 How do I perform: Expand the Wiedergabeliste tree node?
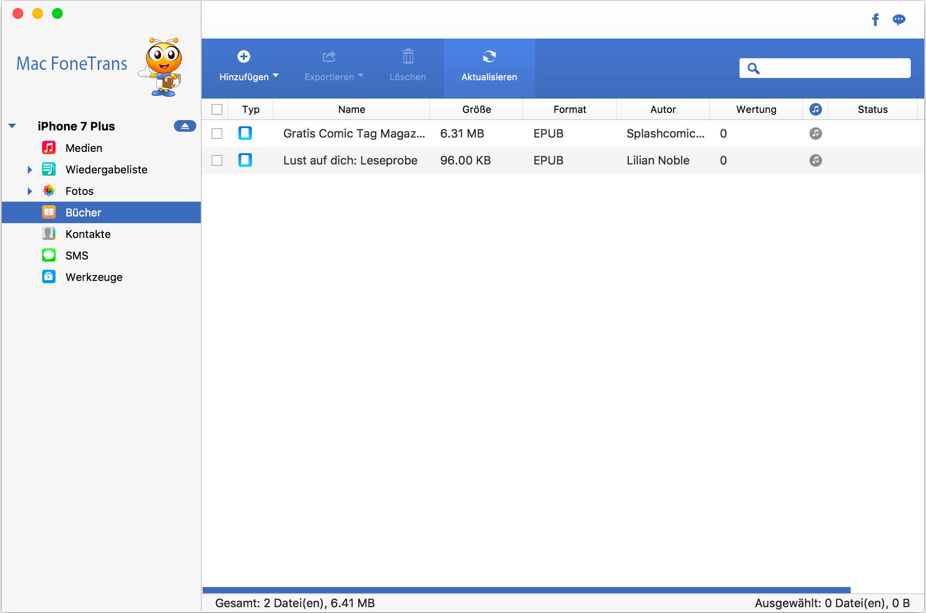tap(30, 169)
